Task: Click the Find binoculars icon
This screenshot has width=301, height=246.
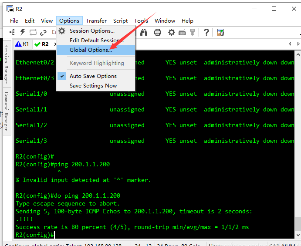Action: [144, 32]
